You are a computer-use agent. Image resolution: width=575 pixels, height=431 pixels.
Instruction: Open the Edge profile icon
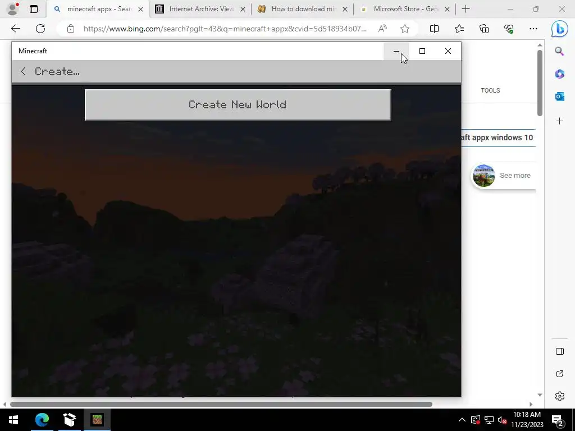(x=13, y=9)
